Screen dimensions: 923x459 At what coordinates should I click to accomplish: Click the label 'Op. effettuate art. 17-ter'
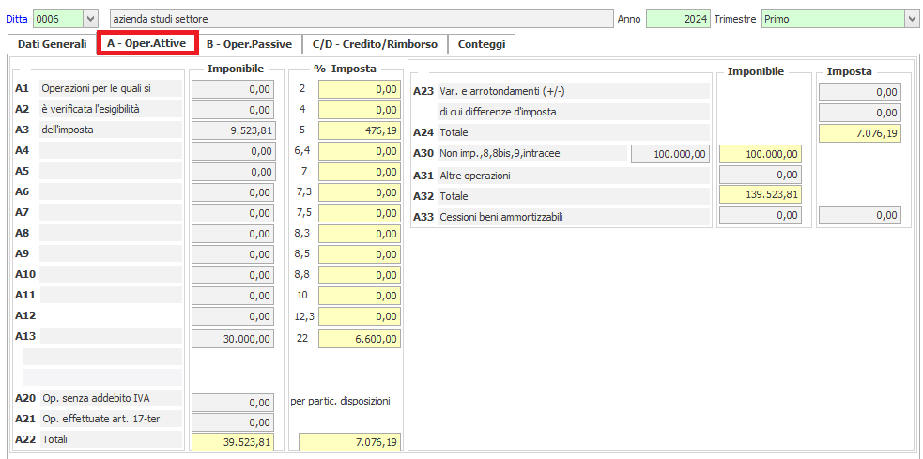(x=102, y=419)
